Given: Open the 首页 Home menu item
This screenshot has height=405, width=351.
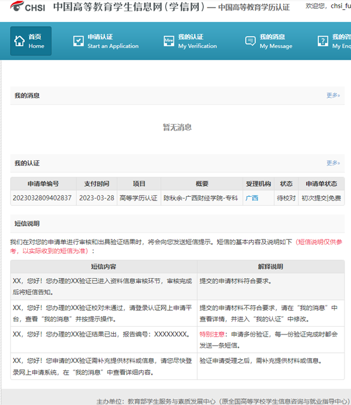Looking at the screenshot, I should coord(31,41).
